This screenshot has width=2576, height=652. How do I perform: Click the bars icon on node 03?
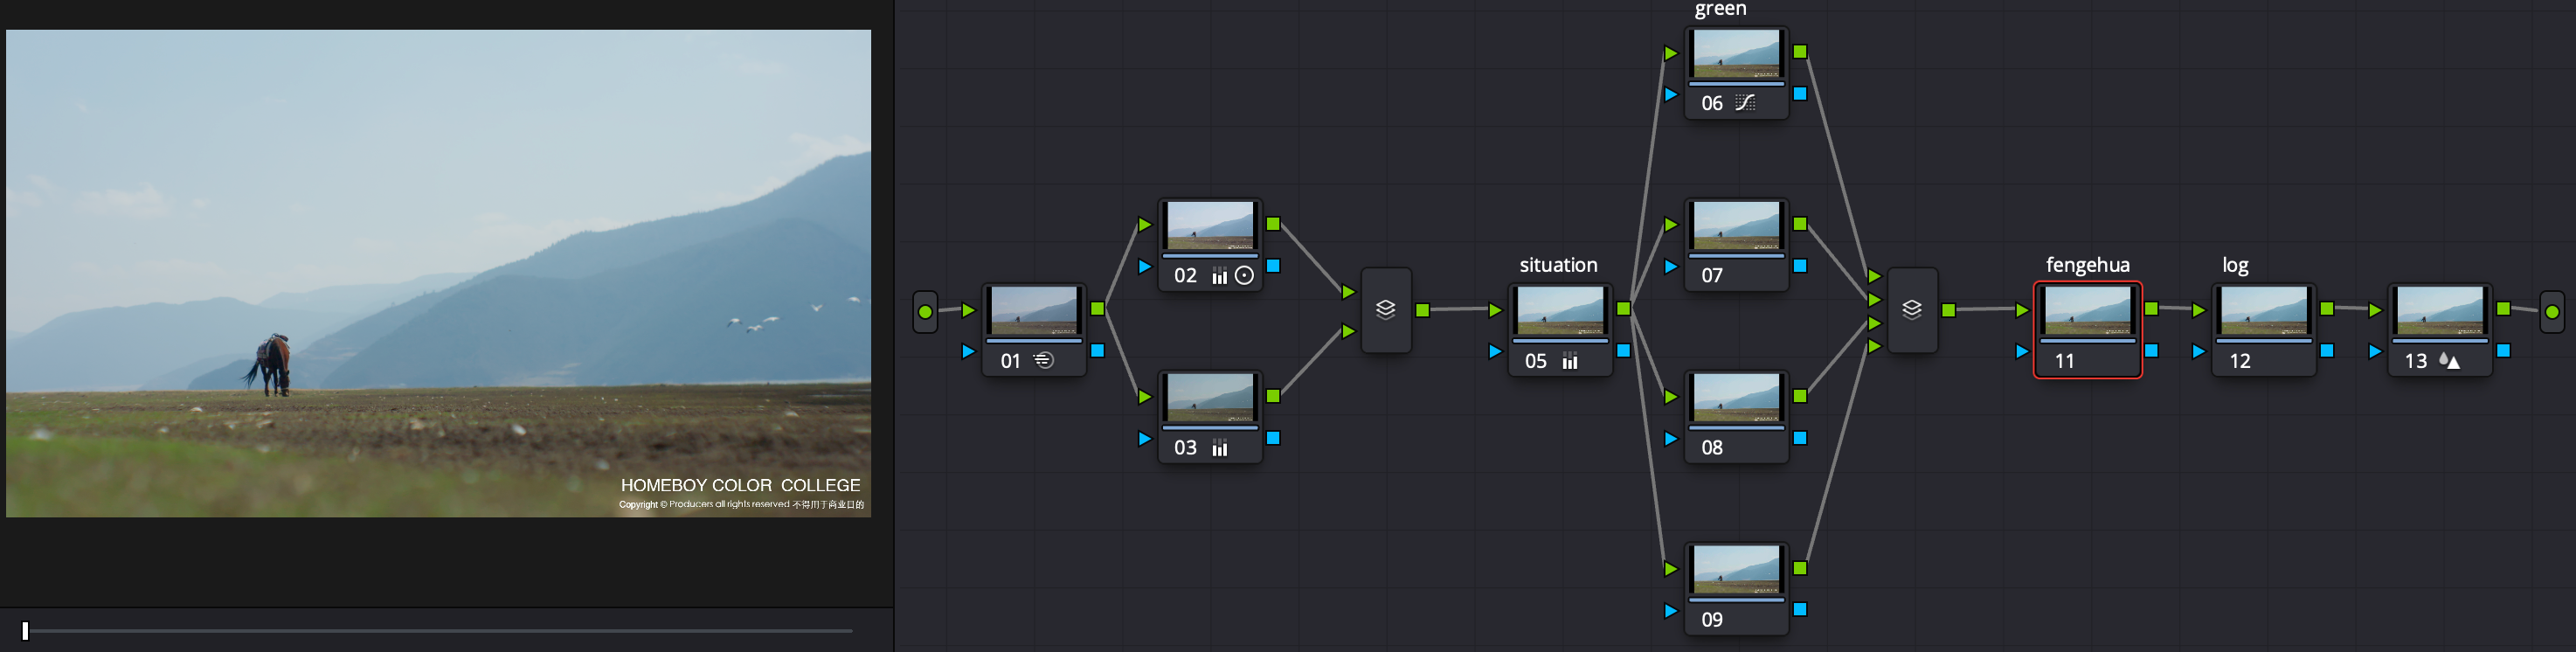(x=1219, y=448)
